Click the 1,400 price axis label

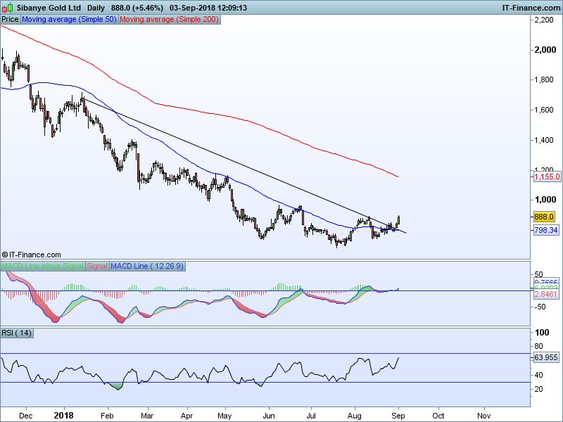[544, 140]
